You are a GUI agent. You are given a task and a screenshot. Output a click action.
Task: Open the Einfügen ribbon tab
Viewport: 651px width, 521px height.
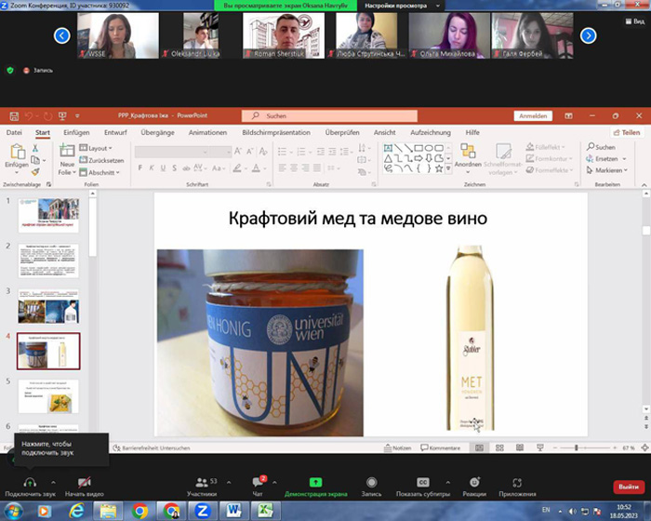click(76, 132)
